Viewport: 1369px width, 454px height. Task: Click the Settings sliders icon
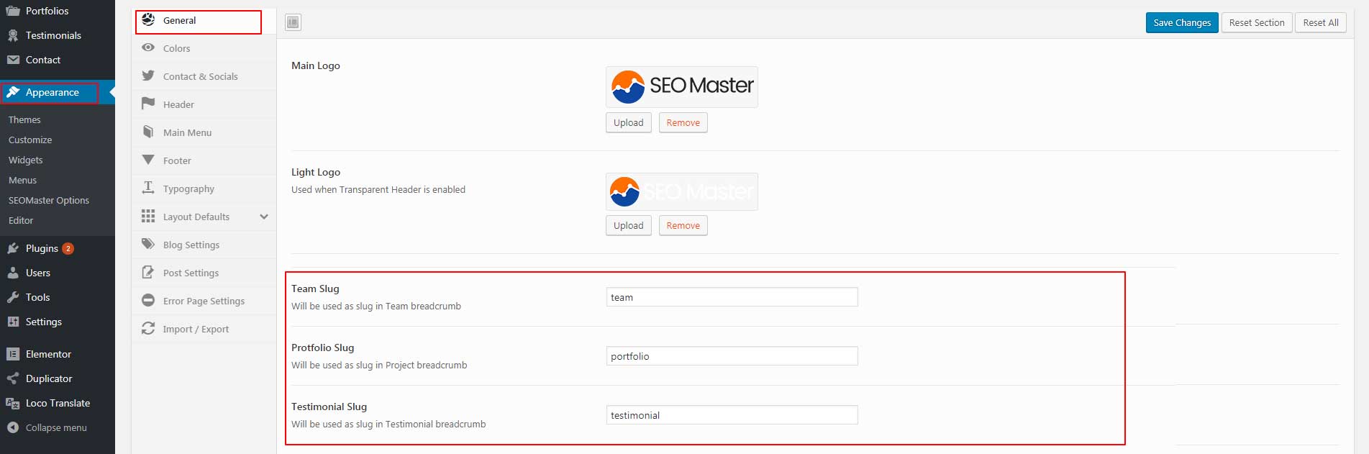13,322
